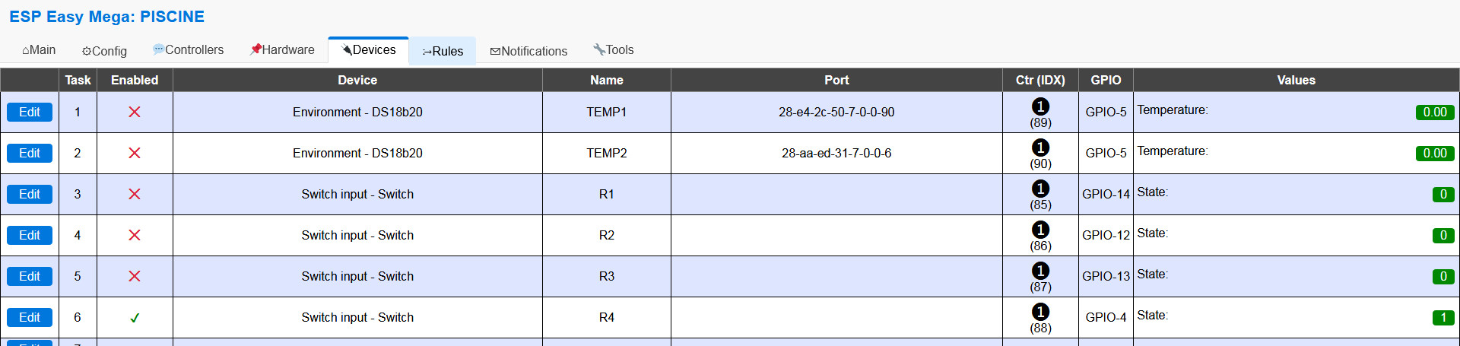This screenshot has width=1460, height=346.
Task: Open the Rules tab
Action: coord(443,51)
